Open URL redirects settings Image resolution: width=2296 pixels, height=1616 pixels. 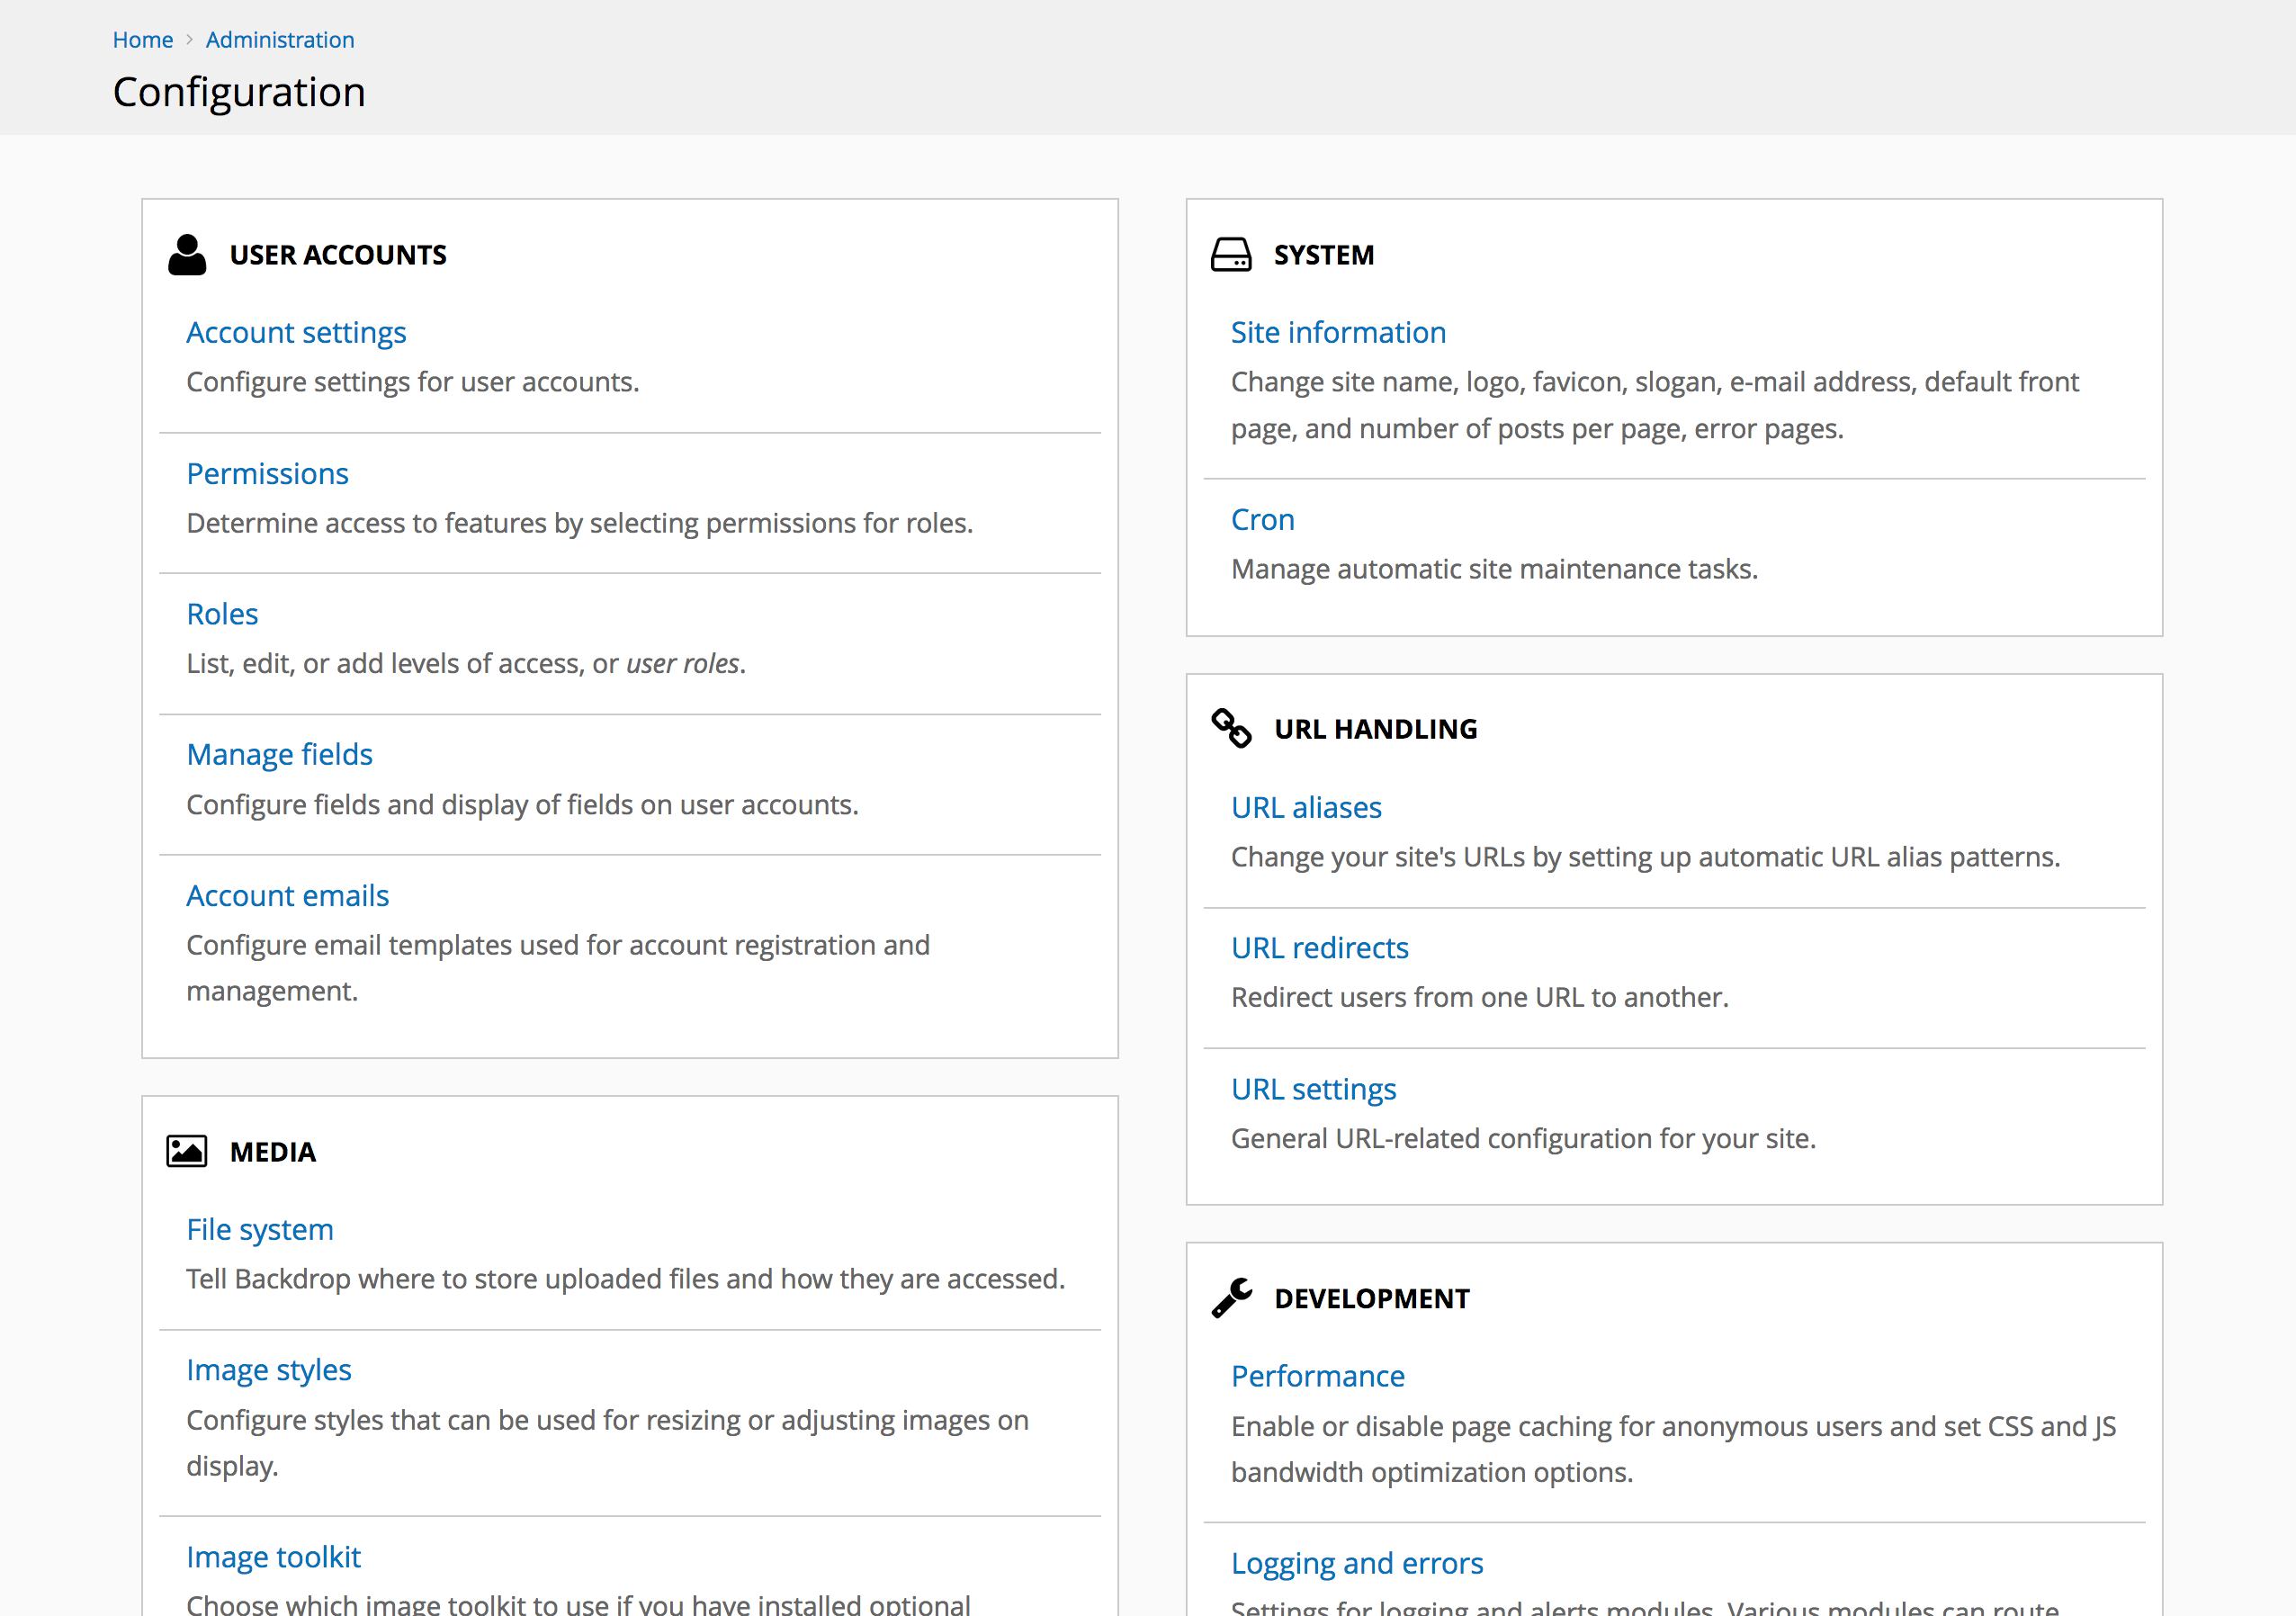coord(1320,947)
